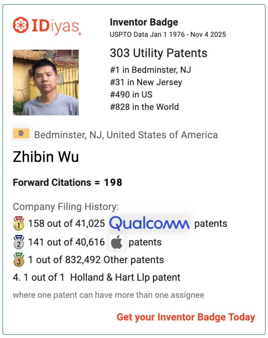Click Get your Inventor Badge Today link
This screenshot has height=338, width=268.
coord(186,317)
